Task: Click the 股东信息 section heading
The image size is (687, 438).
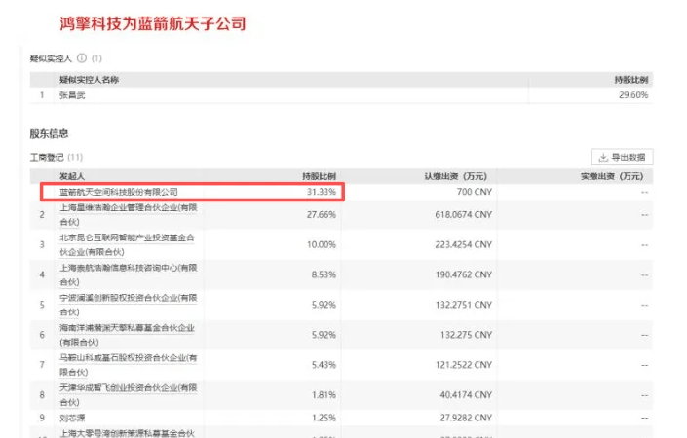Action: coord(49,133)
